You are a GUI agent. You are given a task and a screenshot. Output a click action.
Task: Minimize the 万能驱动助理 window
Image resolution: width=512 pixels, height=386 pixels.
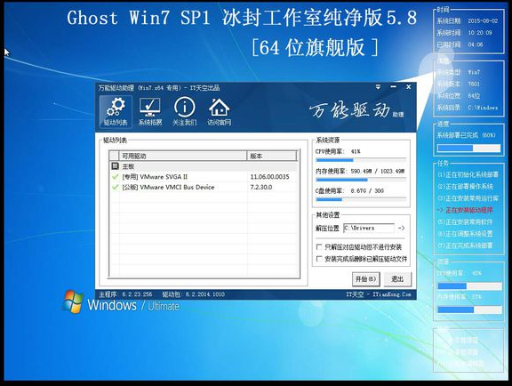393,87
